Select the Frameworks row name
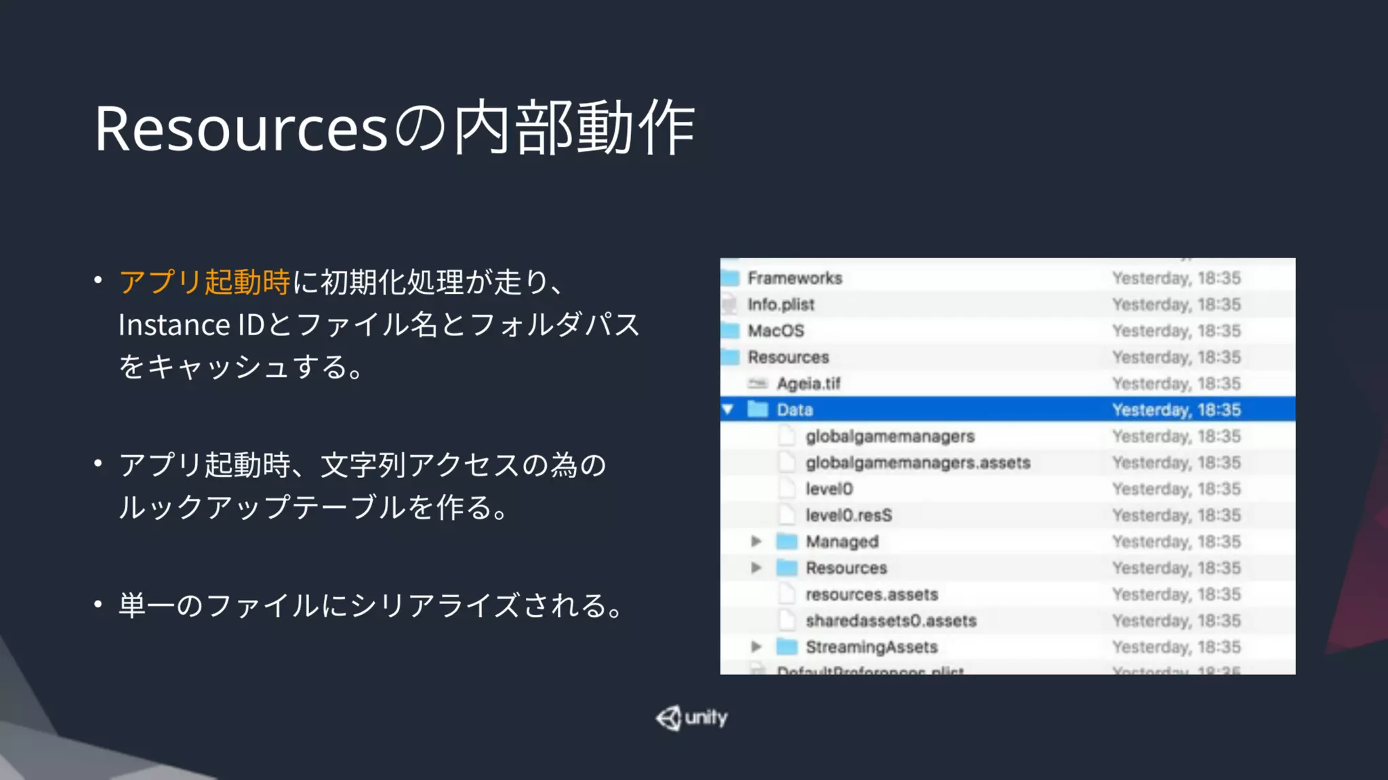Image resolution: width=1388 pixels, height=780 pixels. click(795, 278)
